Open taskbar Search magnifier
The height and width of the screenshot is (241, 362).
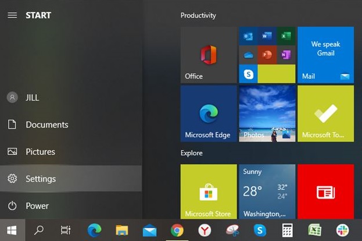[39, 230]
